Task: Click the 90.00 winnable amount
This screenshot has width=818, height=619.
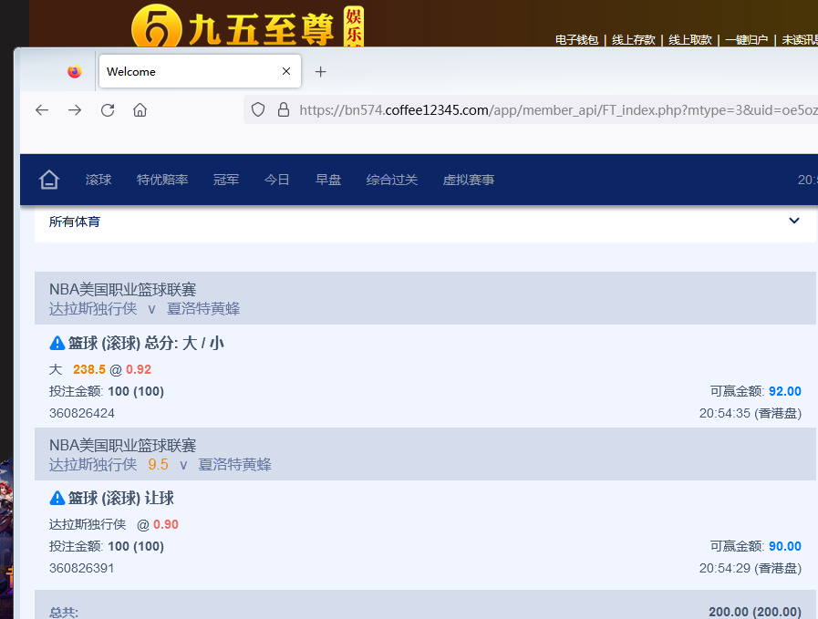Action: 785,546
